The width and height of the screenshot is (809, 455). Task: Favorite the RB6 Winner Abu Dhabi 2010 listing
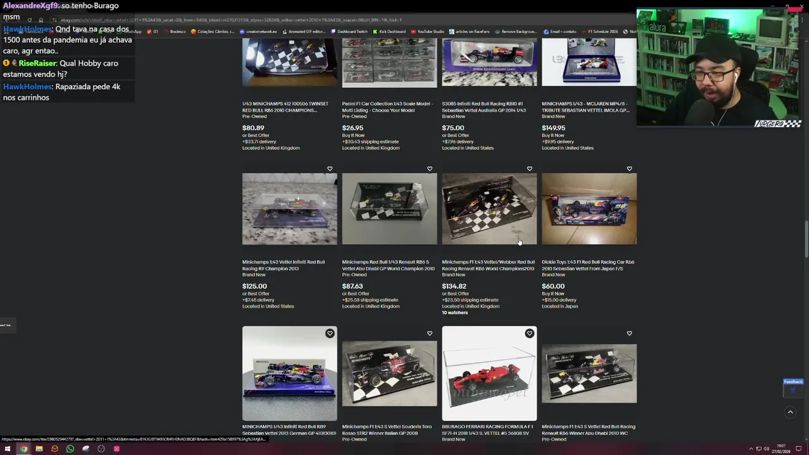coord(630,333)
